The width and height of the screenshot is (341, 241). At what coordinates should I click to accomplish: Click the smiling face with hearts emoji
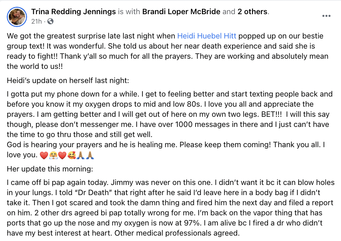(x=72, y=155)
